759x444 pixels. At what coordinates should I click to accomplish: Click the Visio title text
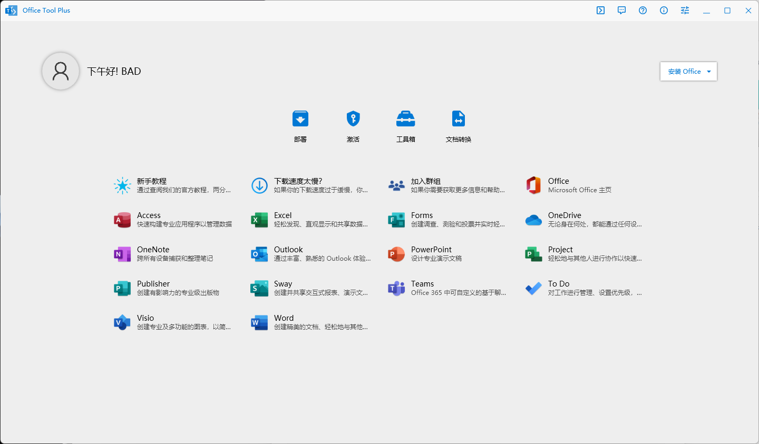pyautogui.click(x=145, y=318)
